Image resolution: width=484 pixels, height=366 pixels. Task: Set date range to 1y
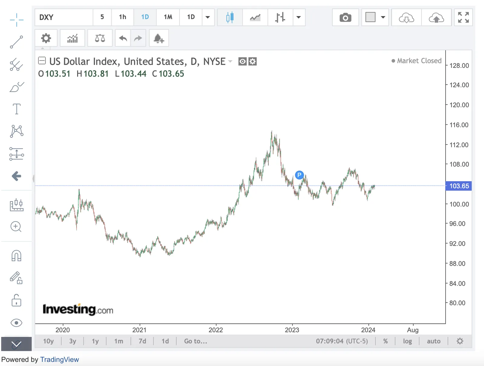click(x=95, y=341)
